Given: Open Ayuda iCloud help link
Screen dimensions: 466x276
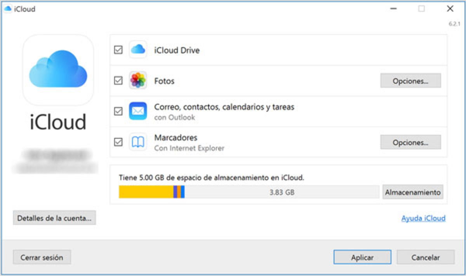Looking at the screenshot, I should coord(423,218).
